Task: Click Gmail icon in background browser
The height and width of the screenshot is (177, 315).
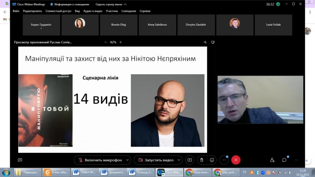Action: [x=5, y=19]
